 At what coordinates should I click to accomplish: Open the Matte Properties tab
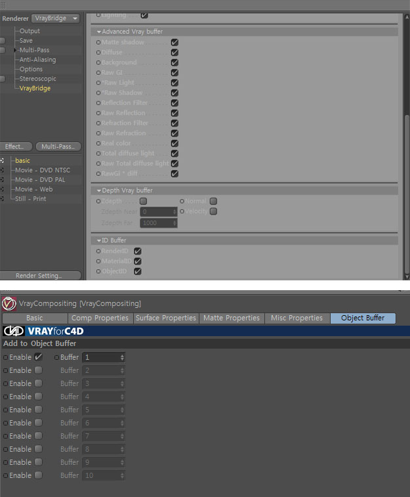coord(232,318)
